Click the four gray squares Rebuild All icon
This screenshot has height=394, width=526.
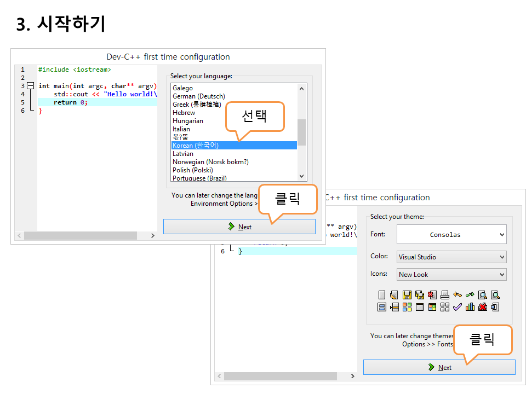445,307
